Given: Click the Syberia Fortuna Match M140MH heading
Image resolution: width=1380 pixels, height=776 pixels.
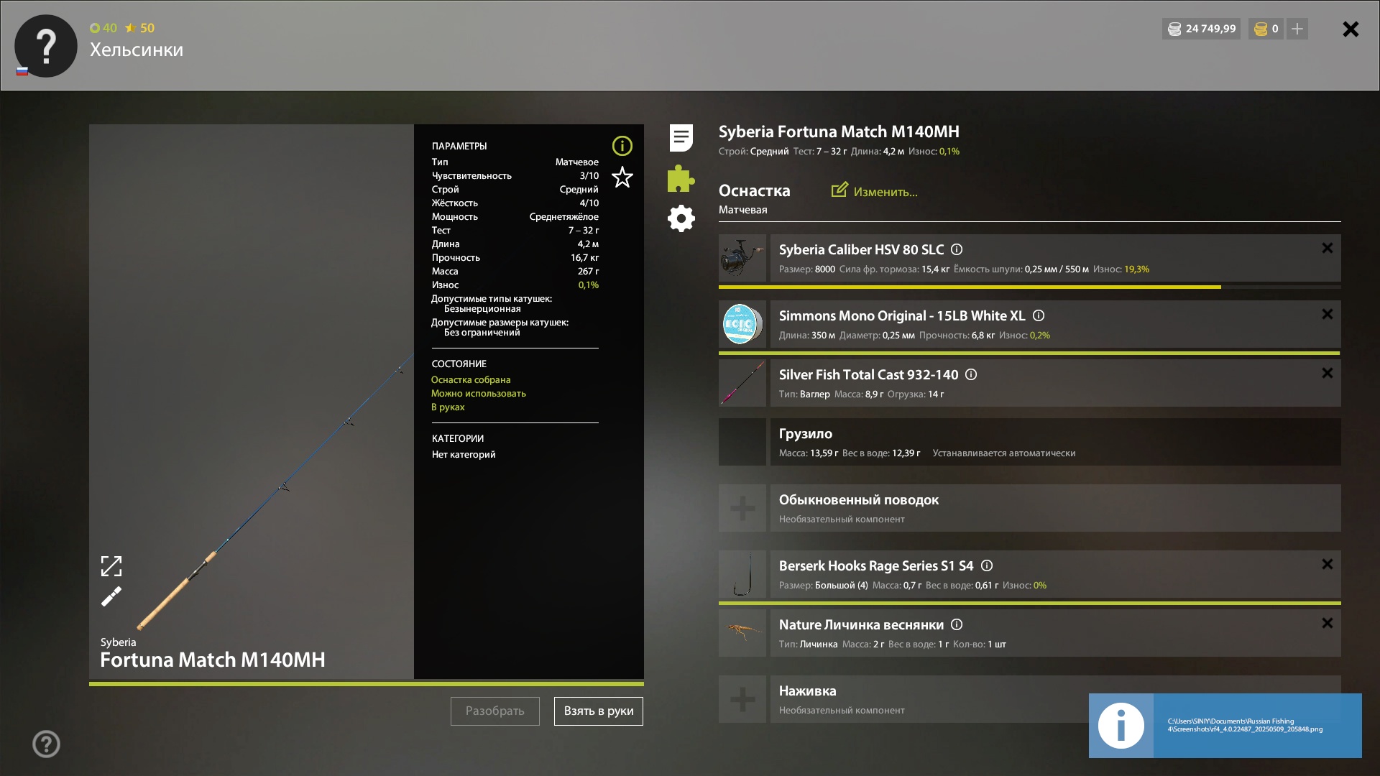Looking at the screenshot, I should [839, 131].
